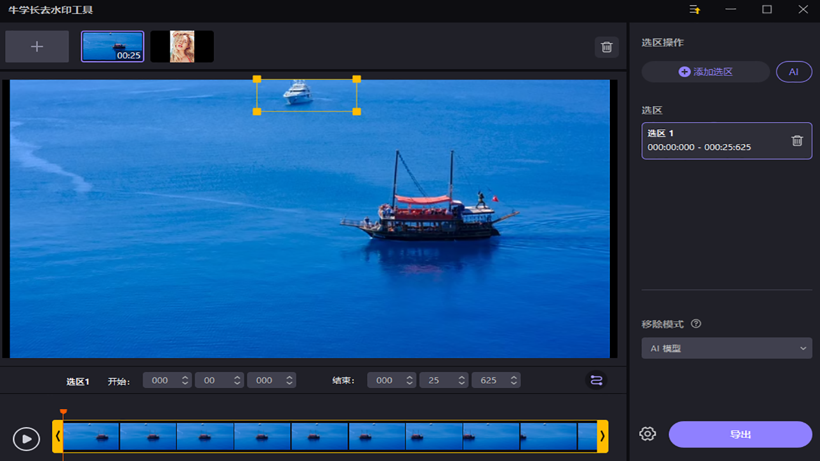Delete 选区 1 using its trash icon
820x461 pixels.
(x=797, y=141)
